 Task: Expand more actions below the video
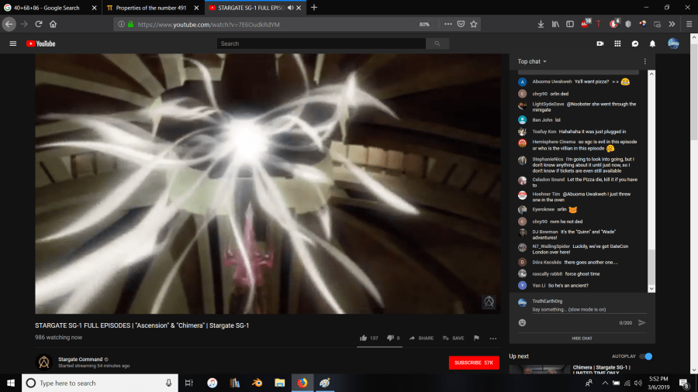pos(492,338)
